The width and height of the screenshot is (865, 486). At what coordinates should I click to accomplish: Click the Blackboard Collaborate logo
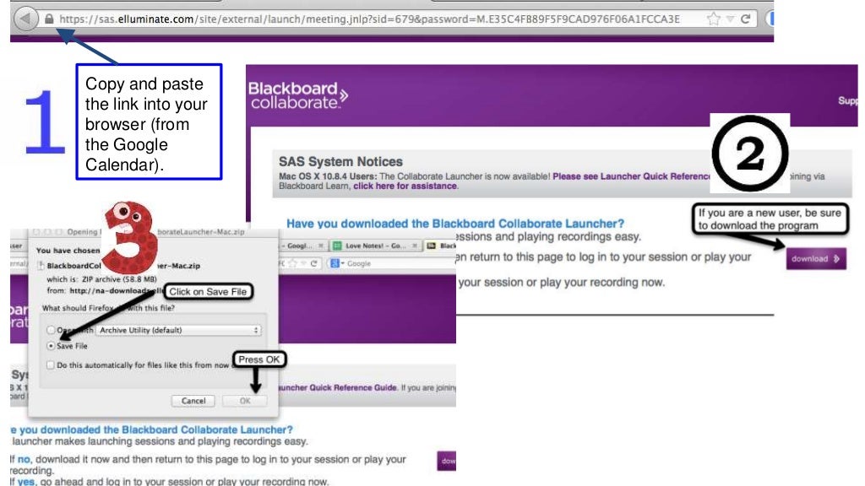298,95
